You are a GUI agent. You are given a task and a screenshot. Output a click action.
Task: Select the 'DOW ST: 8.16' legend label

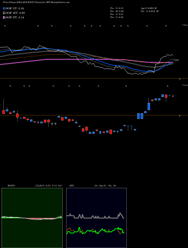tap(15, 8)
